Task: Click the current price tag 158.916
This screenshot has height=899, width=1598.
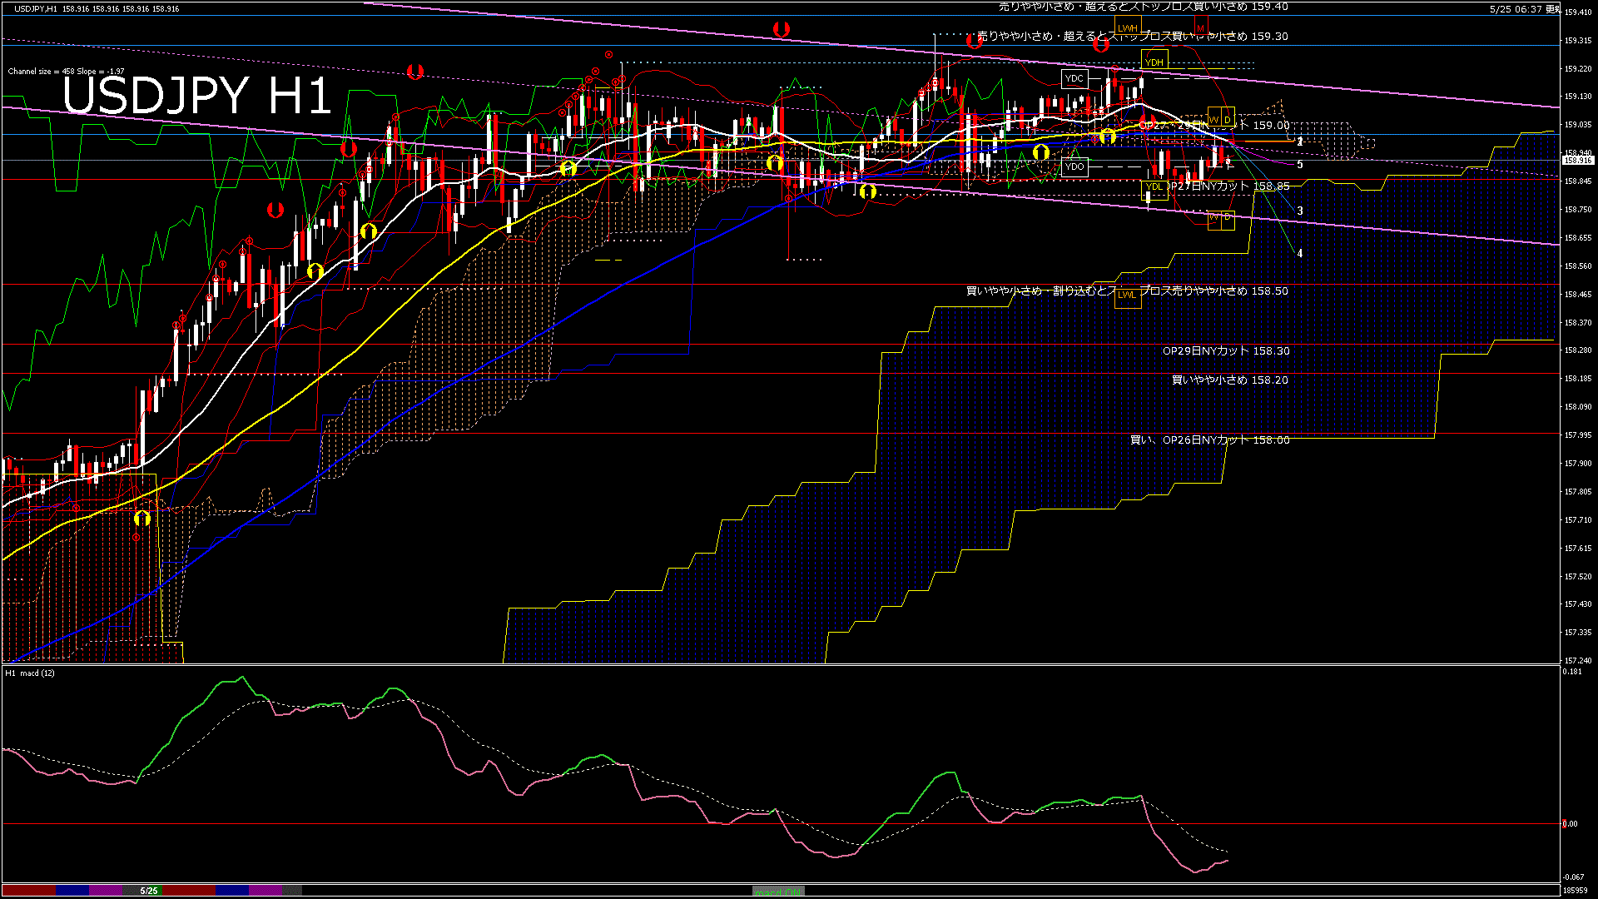Action: click(x=1578, y=160)
